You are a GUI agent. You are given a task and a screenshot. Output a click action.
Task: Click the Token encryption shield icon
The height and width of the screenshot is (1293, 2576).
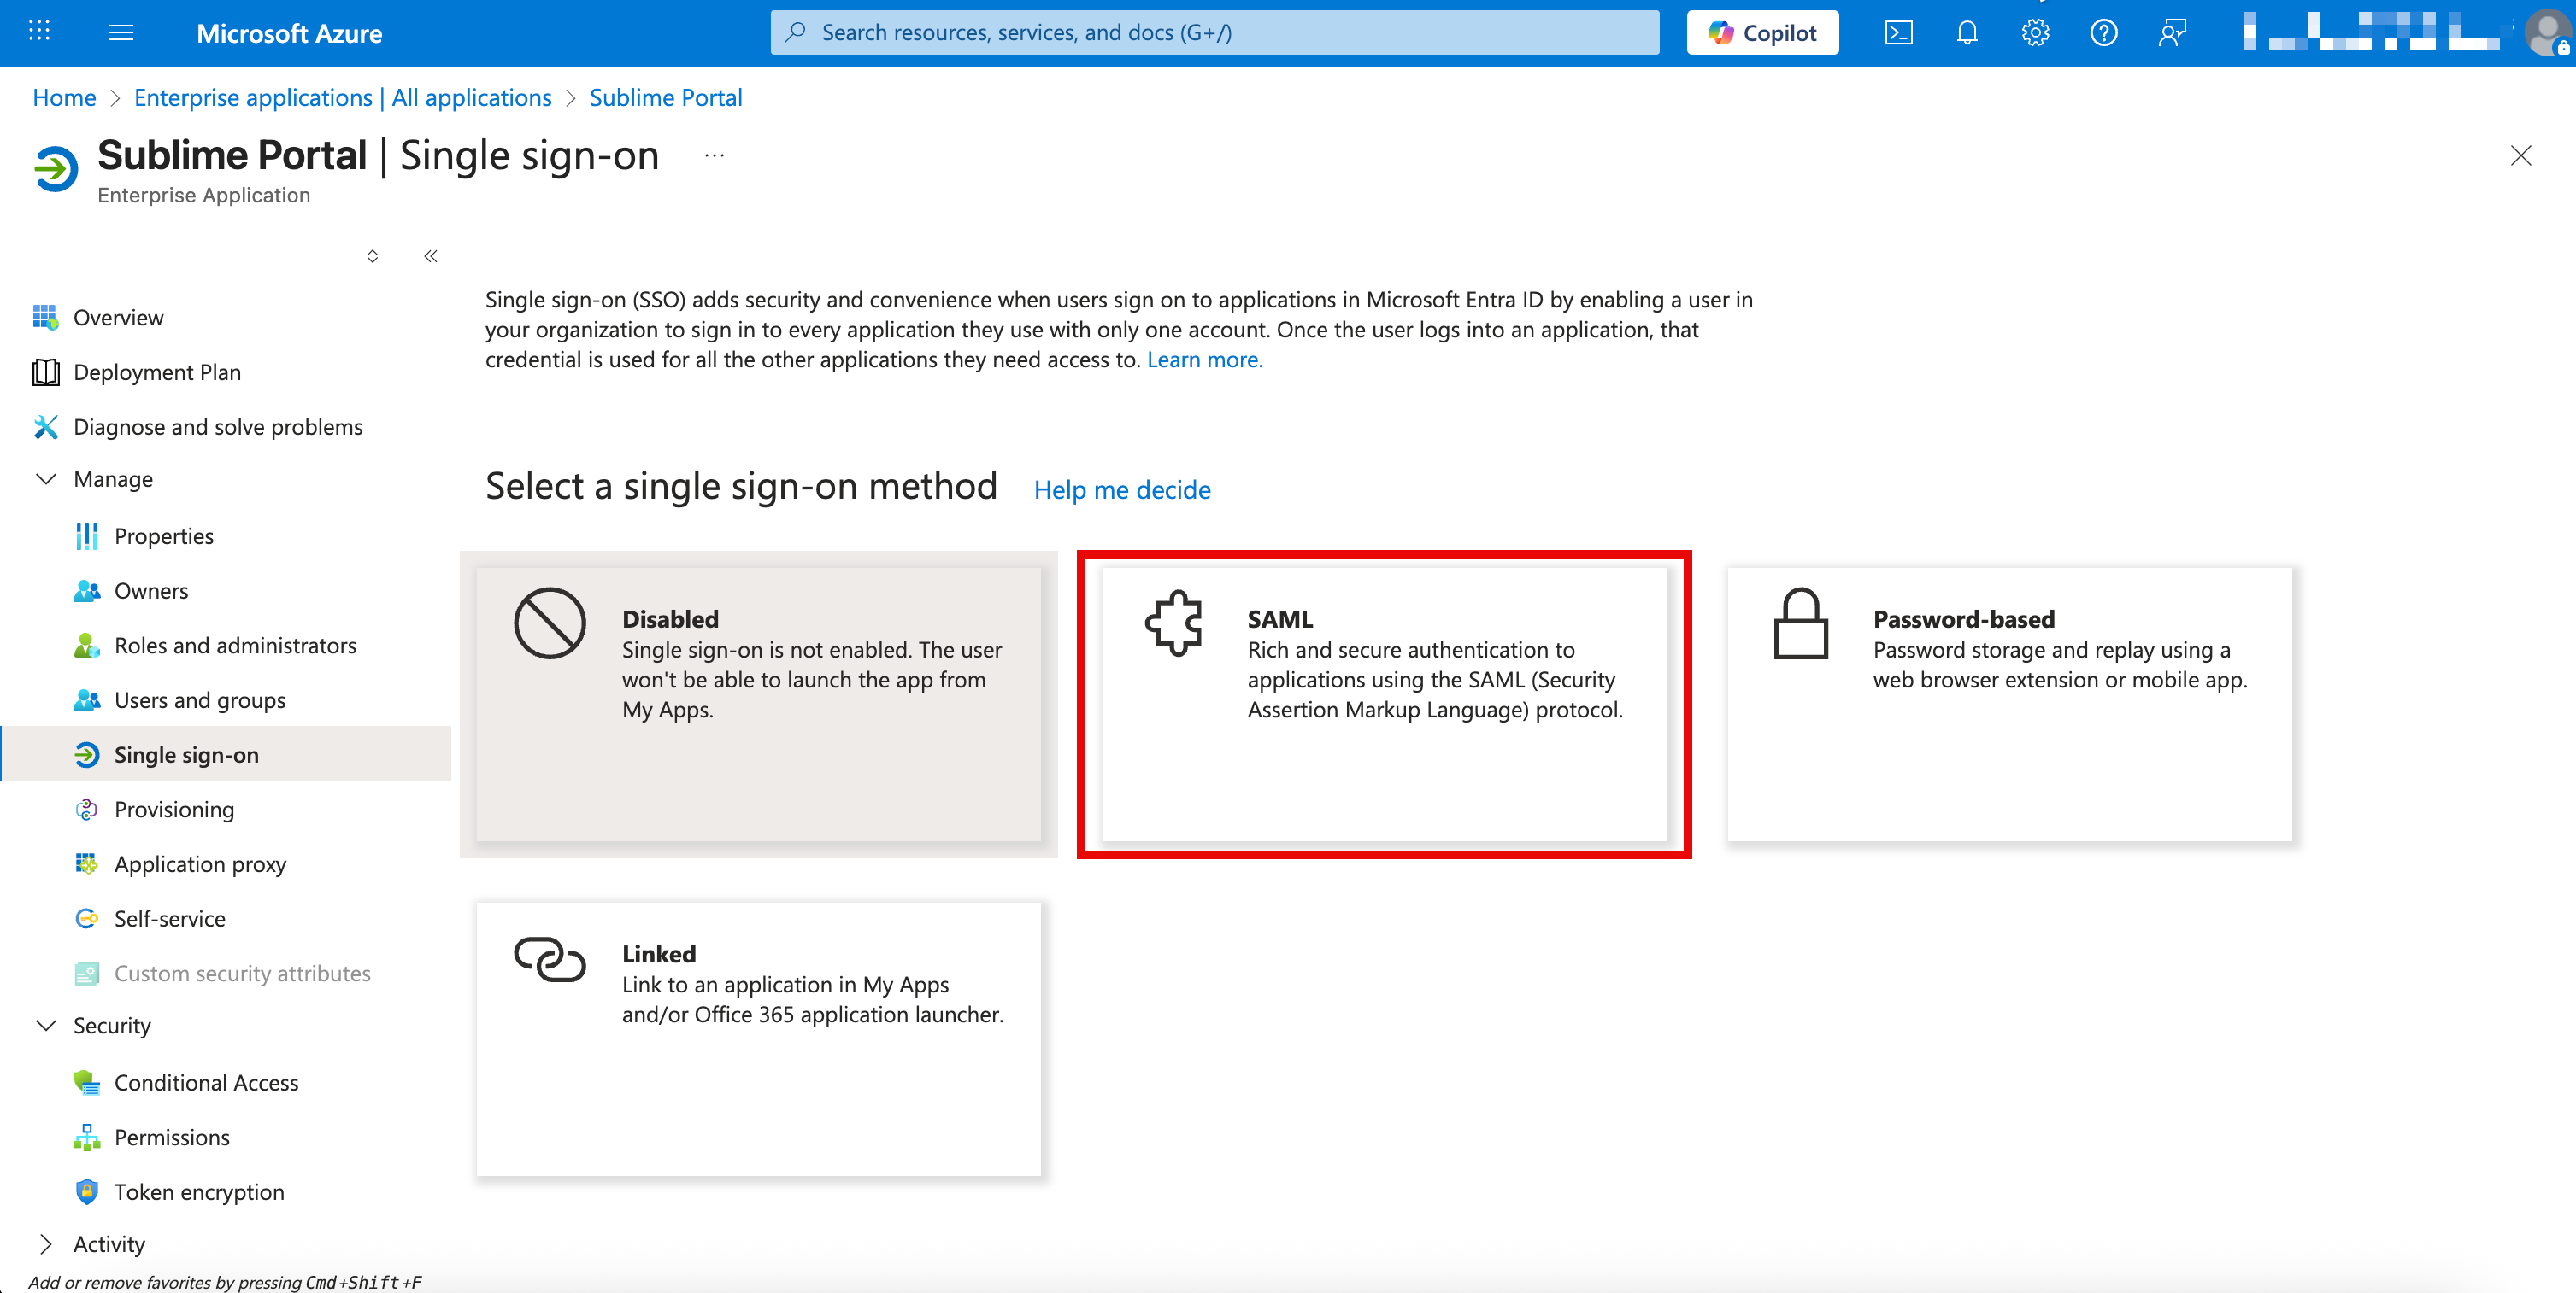(x=87, y=1191)
